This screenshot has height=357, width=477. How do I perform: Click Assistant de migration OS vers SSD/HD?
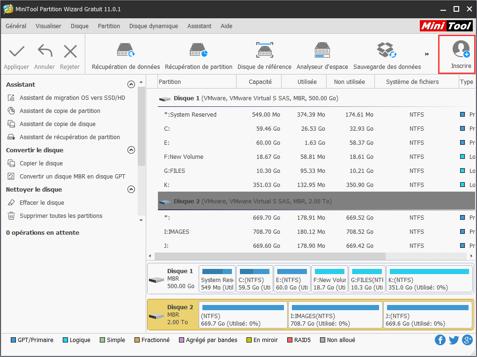[72, 98]
